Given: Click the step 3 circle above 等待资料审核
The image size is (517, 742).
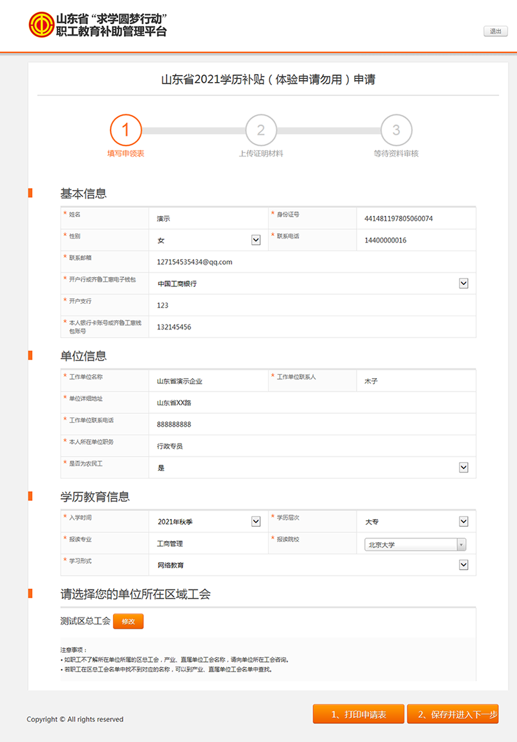Looking at the screenshot, I should pos(397,131).
